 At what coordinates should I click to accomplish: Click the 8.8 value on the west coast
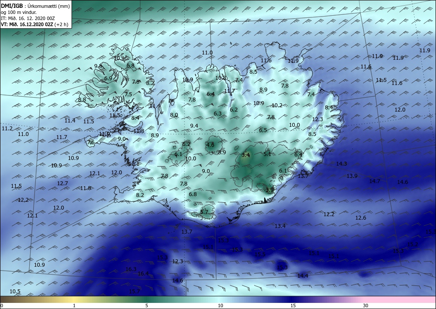(82, 99)
